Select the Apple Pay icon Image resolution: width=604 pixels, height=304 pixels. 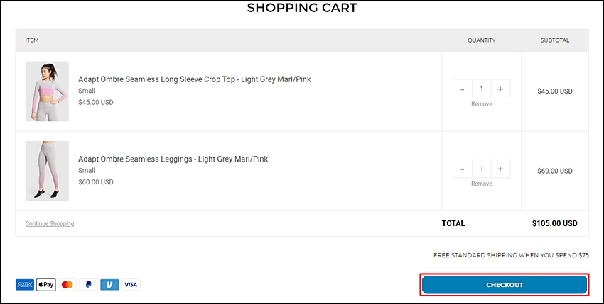point(46,285)
